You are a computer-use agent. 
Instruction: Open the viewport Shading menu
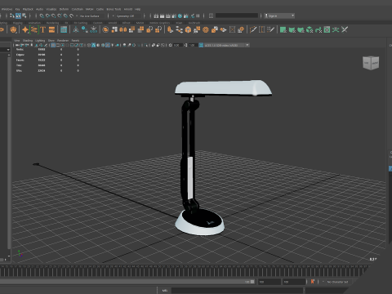pos(28,40)
